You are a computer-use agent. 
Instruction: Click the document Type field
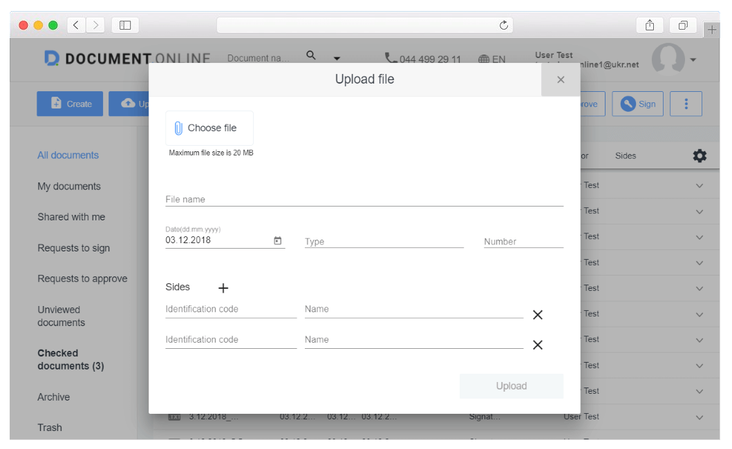tap(384, 242)
